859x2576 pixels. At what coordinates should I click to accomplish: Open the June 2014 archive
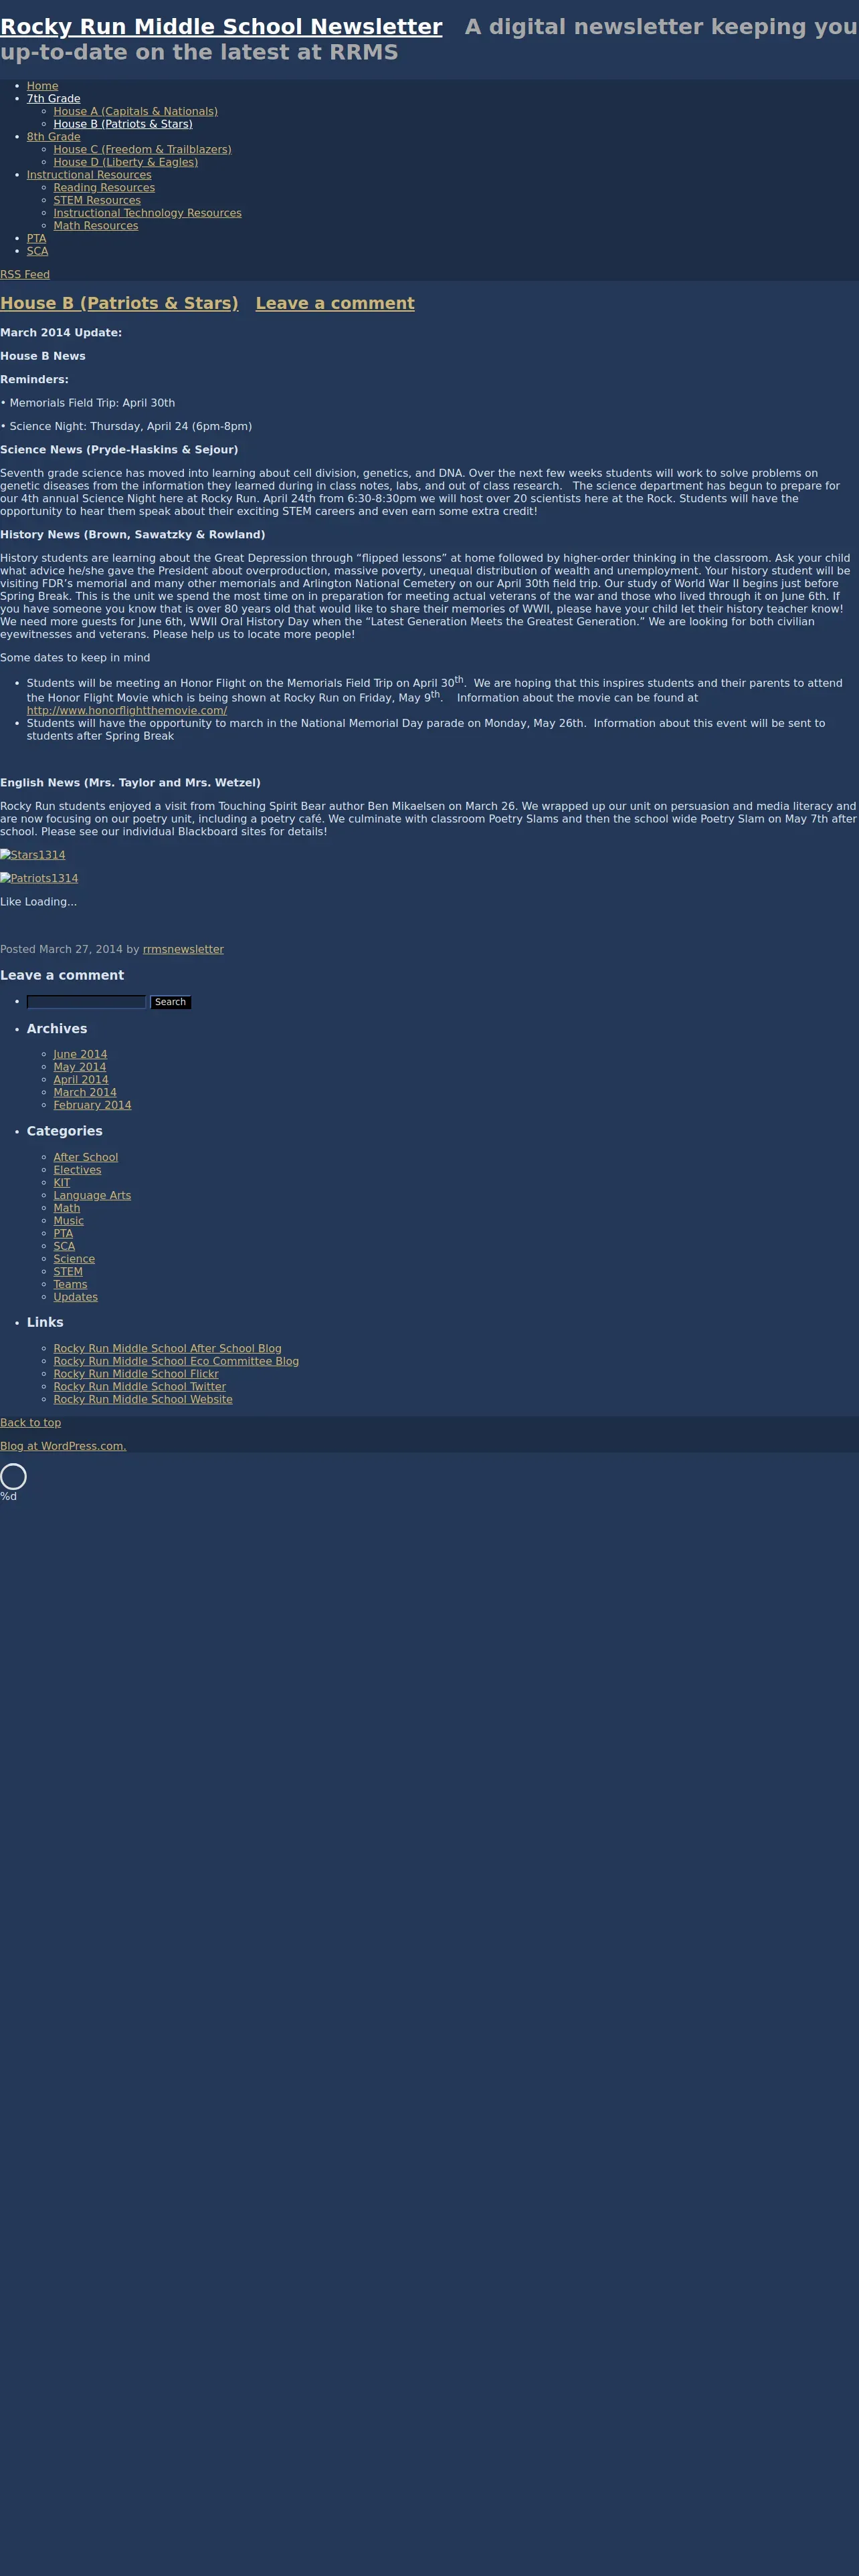pyautogui.click(x=80, y=1055)
